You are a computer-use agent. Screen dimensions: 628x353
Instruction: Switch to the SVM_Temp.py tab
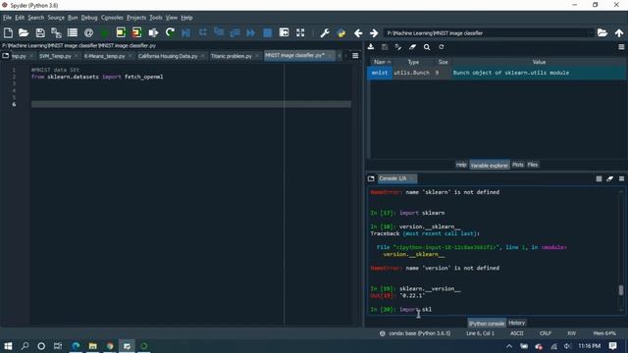(x=55, y=56)
